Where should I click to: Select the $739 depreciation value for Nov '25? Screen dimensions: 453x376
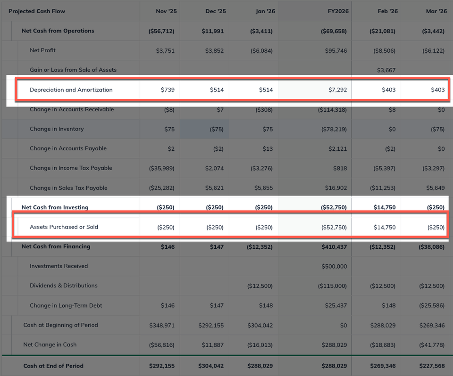[x=168, y=90]
